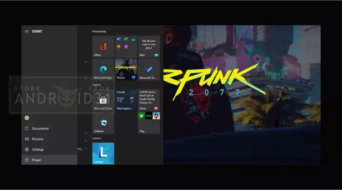Open the News tile about COVID
Screen dimensions: 342x190
coord(149,100)
